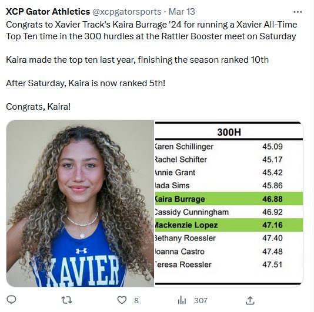The image size is (314, 312).
Task: Open XCP Gator Athletics profile name
Action: pos(48,12)
